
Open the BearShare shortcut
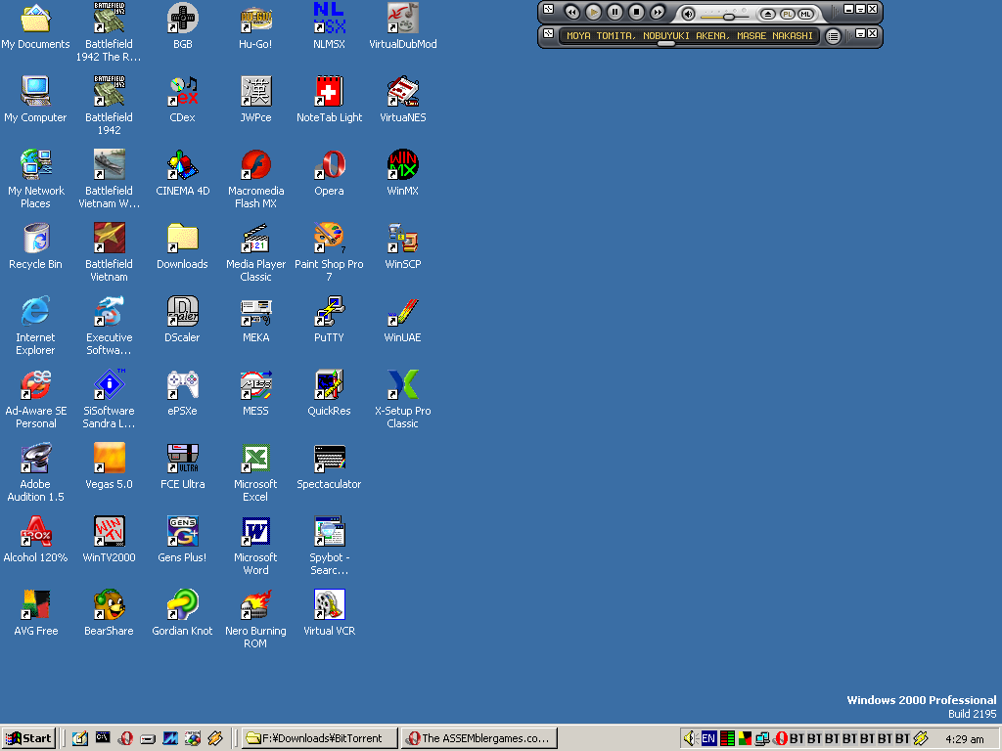109,614
